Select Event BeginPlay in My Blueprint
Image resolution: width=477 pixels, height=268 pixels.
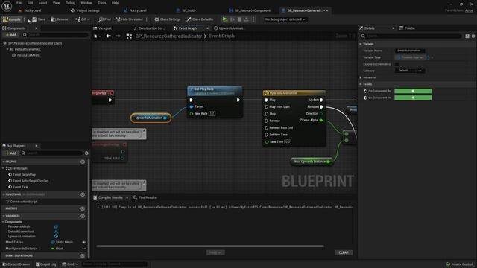pos(24,175)
